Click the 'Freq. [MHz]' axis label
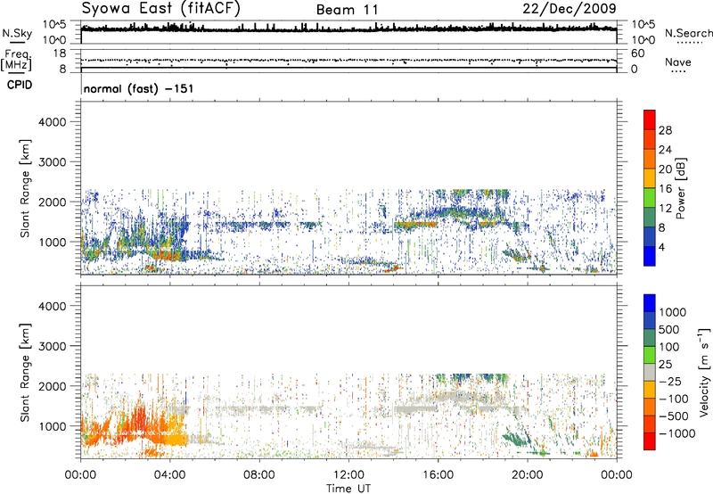Screen dimensions: 713x494 point(17,60)
